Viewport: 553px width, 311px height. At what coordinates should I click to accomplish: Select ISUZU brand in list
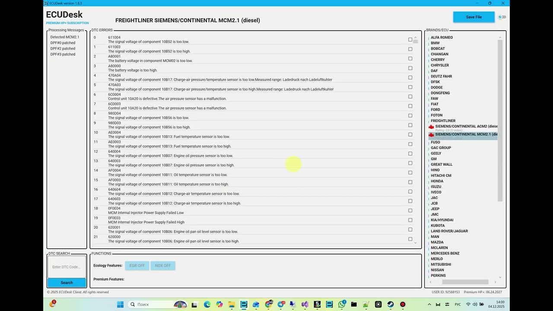click(x=436, y=187)
